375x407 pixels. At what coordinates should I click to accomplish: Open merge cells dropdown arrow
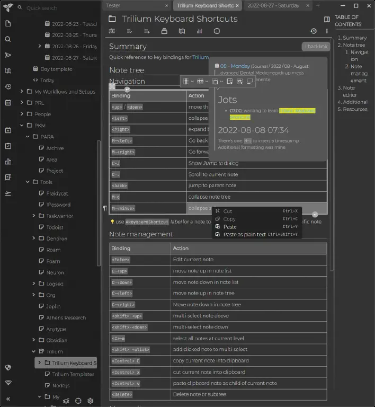click(221, 82)
